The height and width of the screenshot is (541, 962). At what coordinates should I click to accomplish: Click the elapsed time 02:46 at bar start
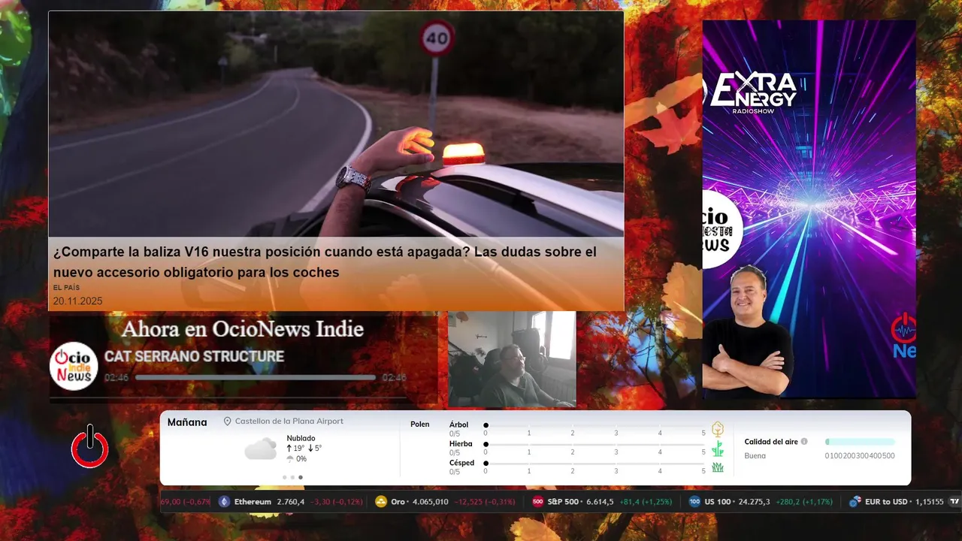click(116, 378)
